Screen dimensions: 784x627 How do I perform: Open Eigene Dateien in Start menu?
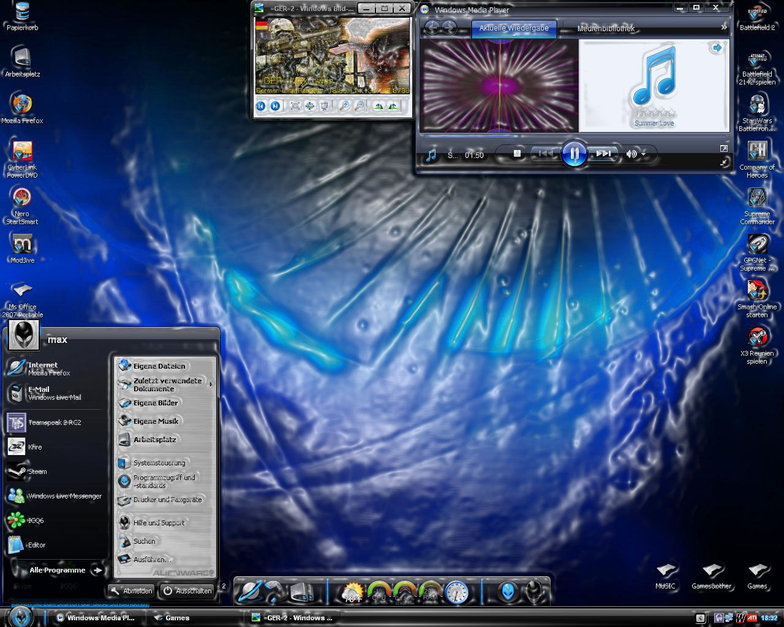click(x=165, y=366)
